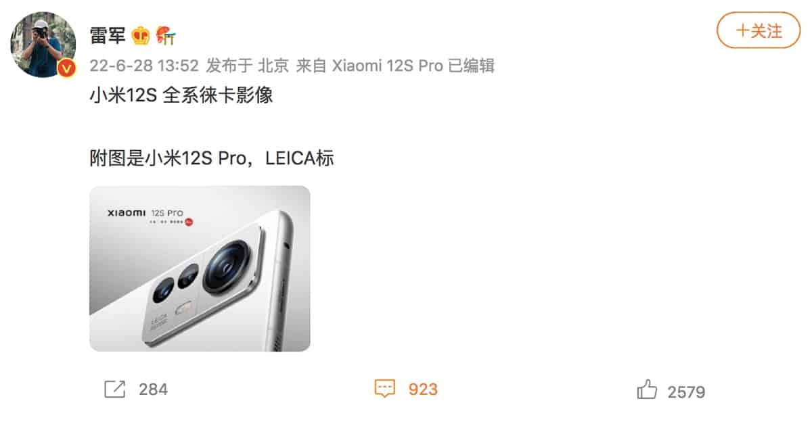The image size is (812, 426).
Task: Click the repost share icon
Action: [115, 389]
